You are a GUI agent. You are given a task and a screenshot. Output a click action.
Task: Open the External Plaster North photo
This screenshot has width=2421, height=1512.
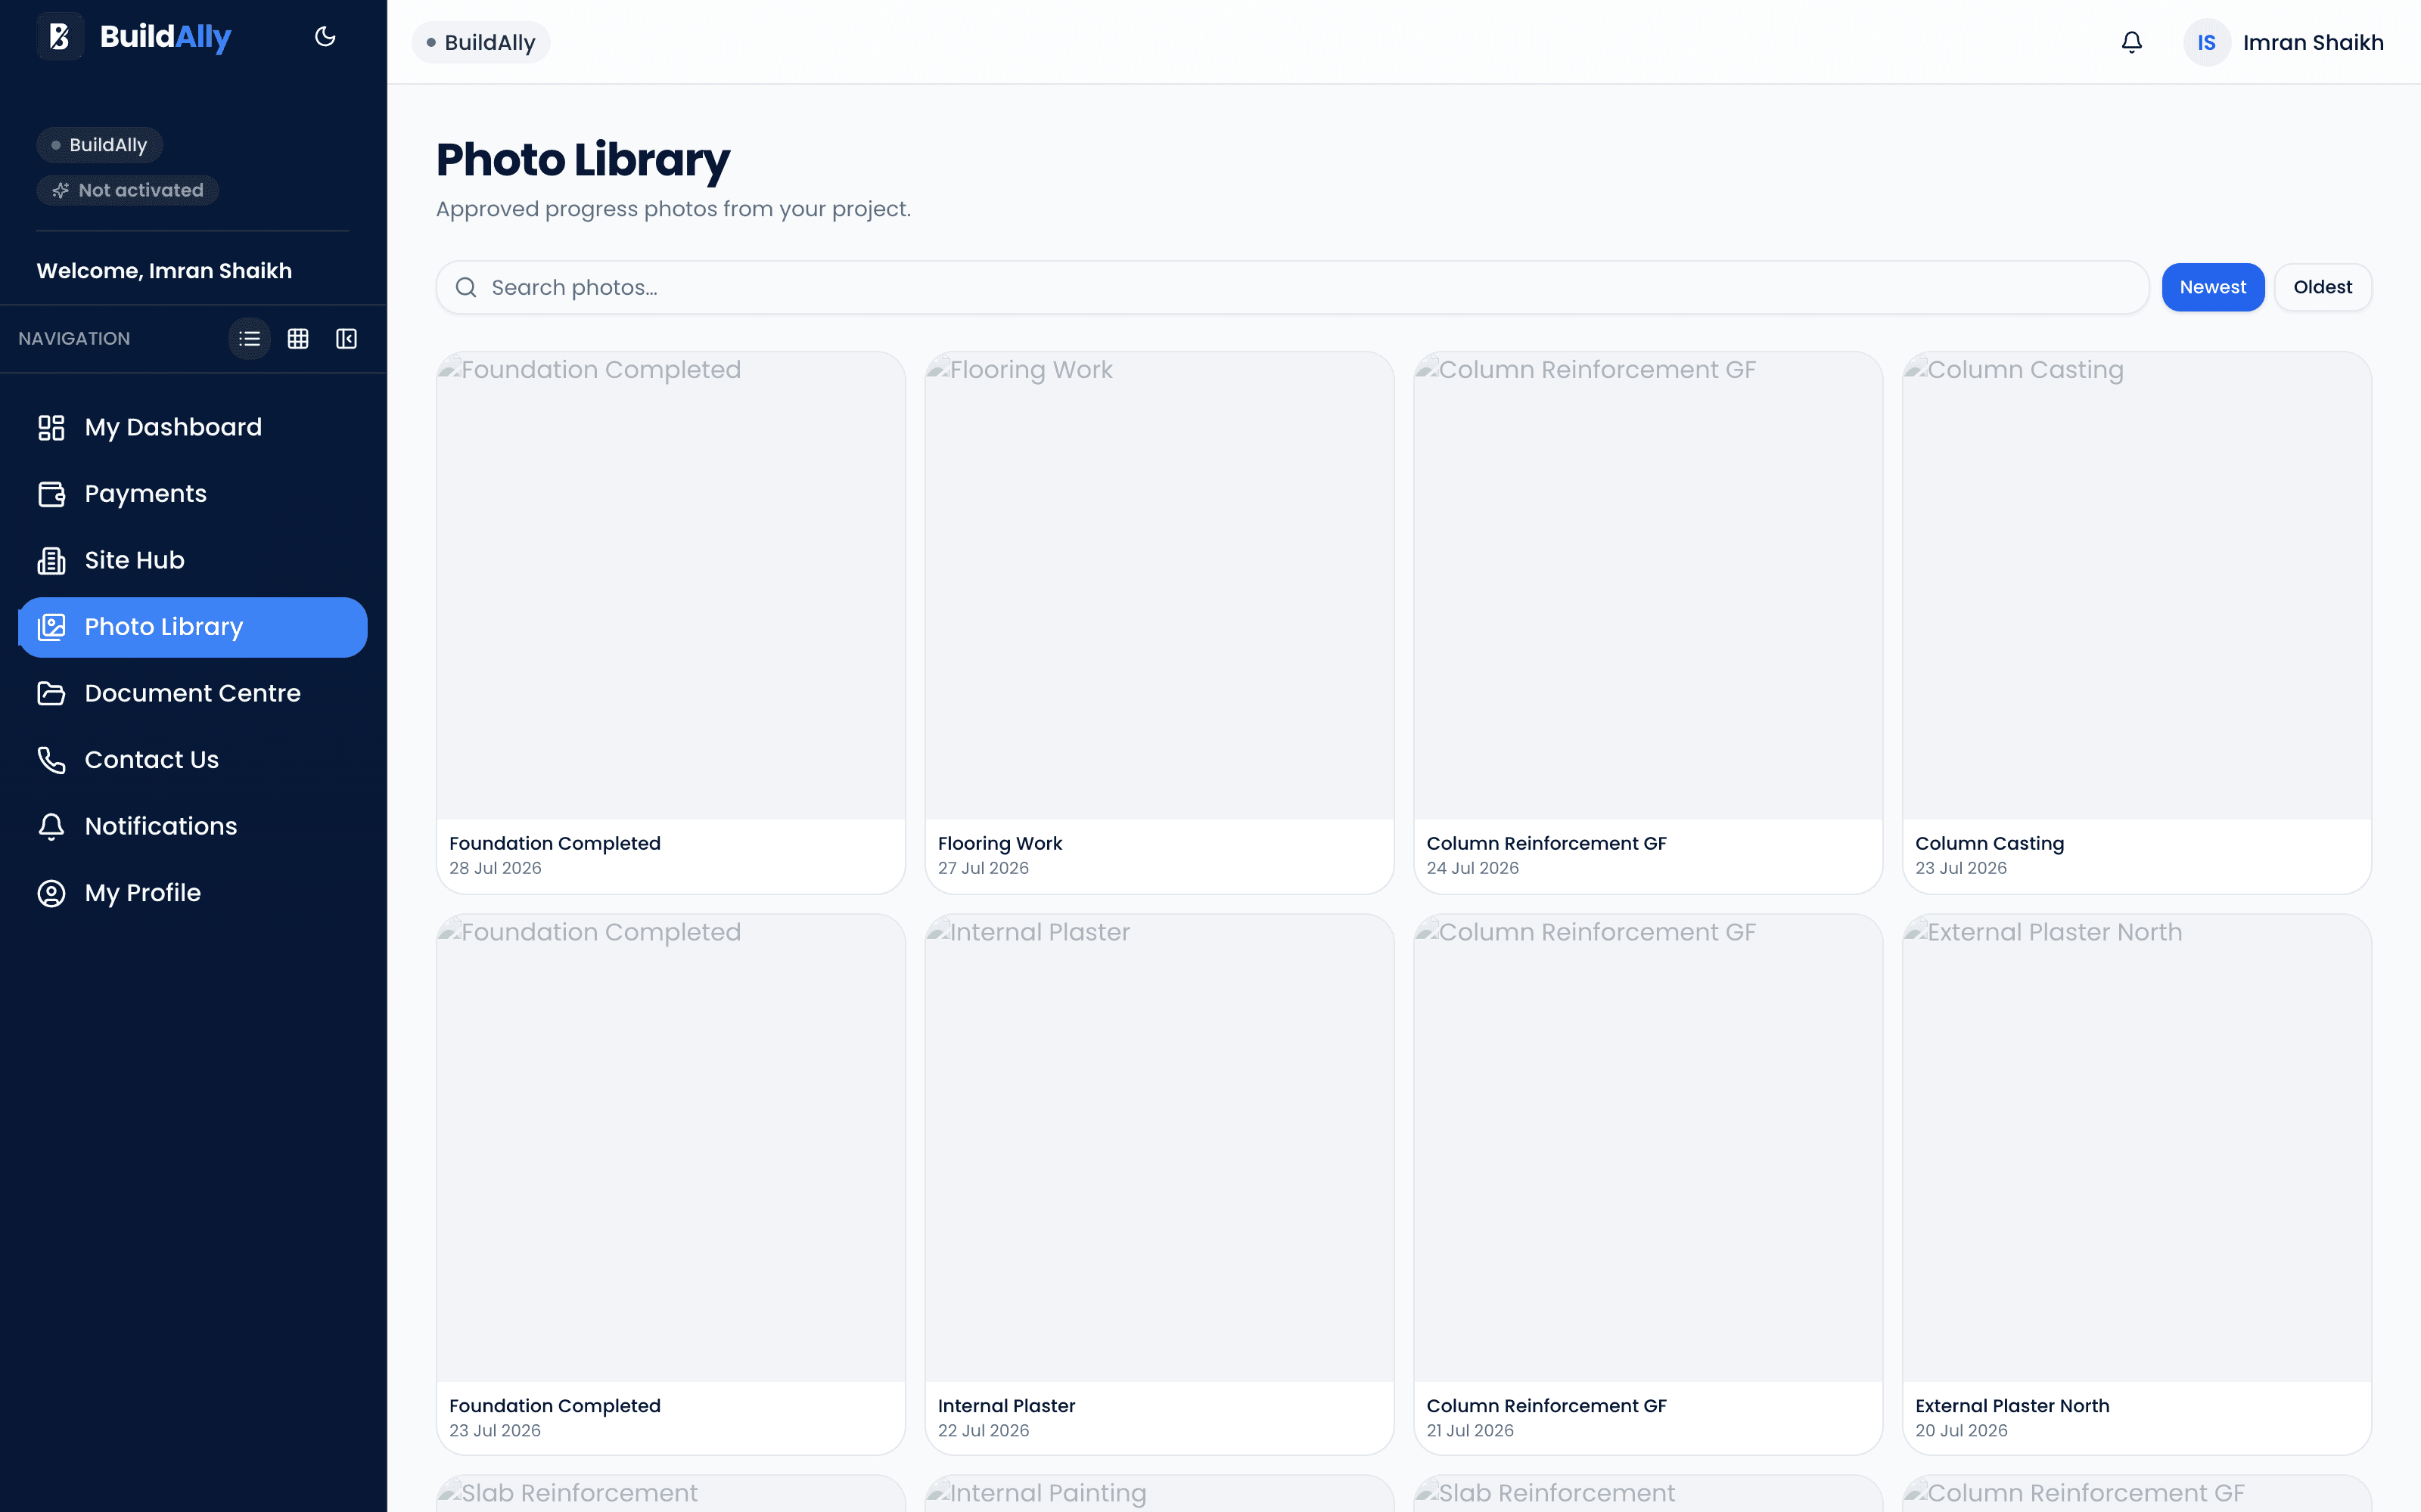tap(2137, 1184)
